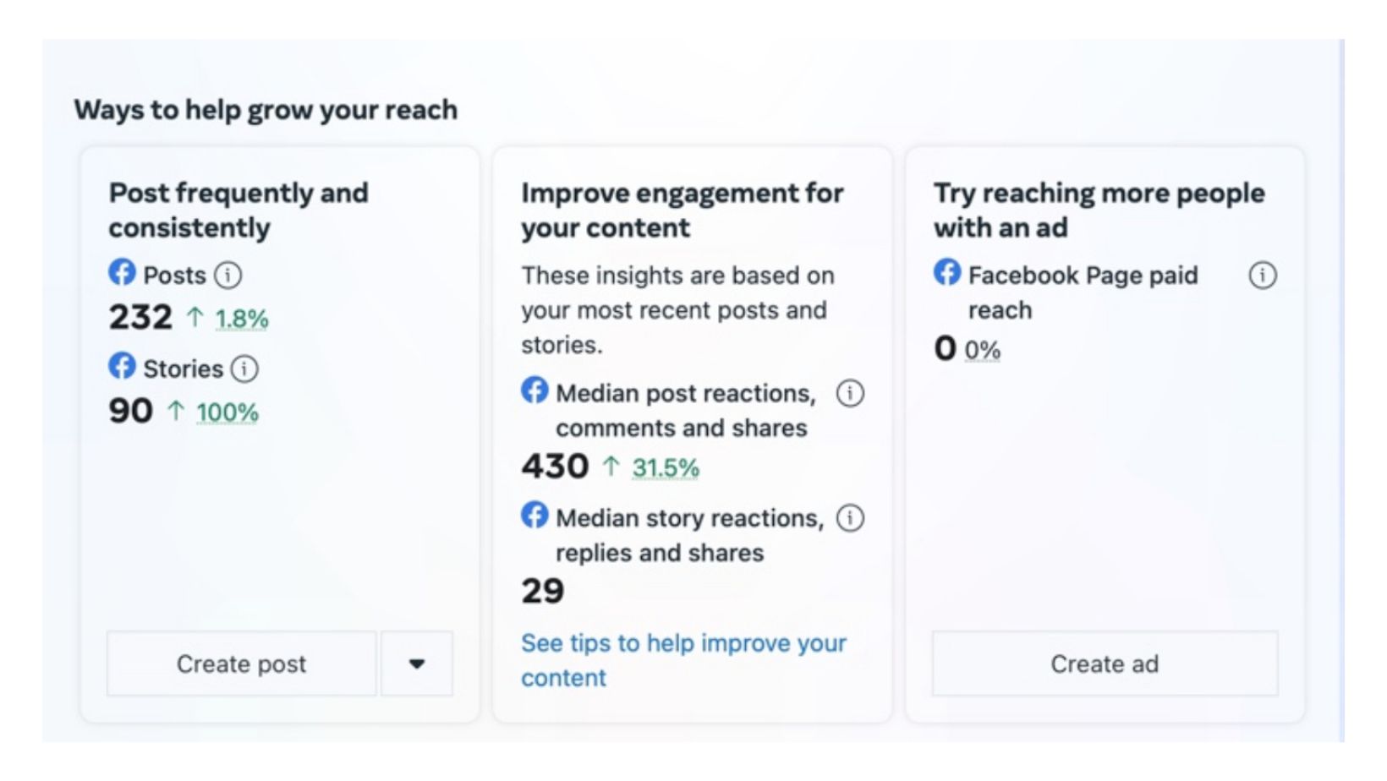Click Facebook logo beside Page paid reach
Screen dimensions: 1387x781
tap(947, 273)
